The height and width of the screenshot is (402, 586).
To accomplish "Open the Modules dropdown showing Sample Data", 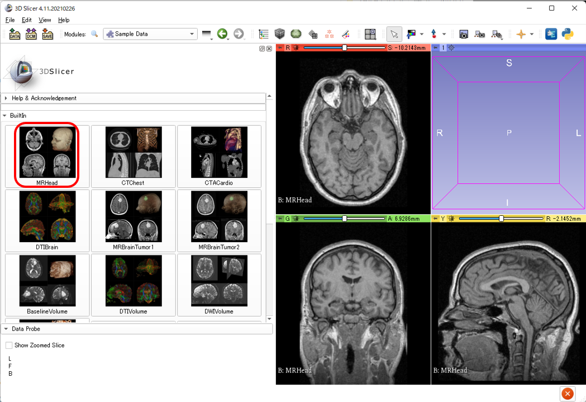I will (150, 34).
